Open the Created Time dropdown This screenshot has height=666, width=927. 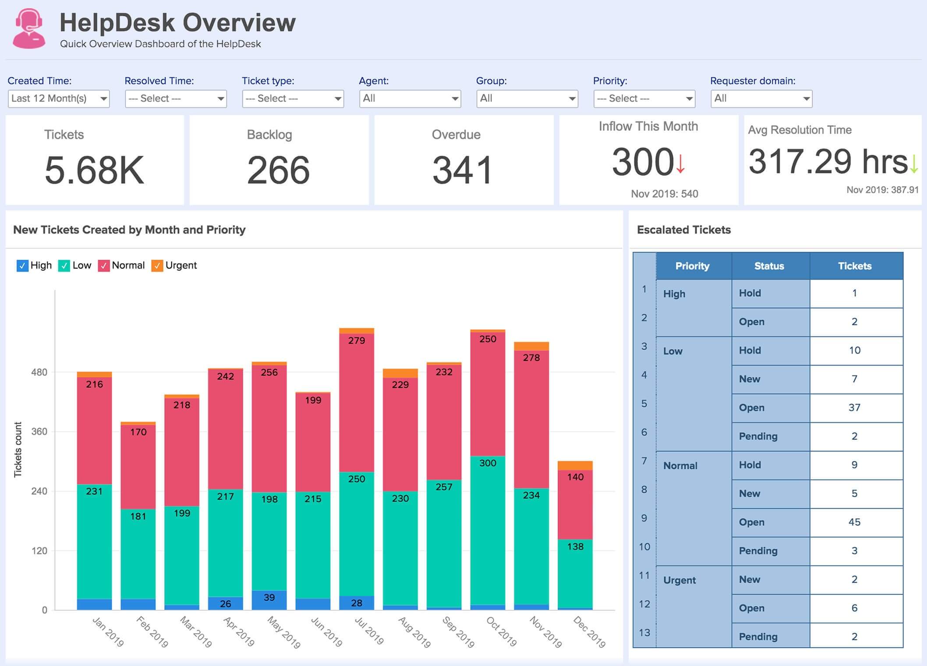click(59, 98)
